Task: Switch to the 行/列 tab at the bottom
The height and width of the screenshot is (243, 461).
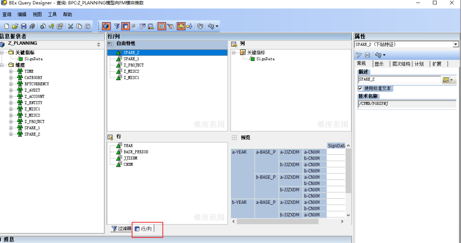Action: 143,229
